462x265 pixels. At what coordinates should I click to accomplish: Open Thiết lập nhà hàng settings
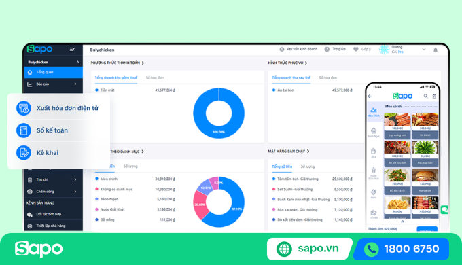(x=53, y=226)
